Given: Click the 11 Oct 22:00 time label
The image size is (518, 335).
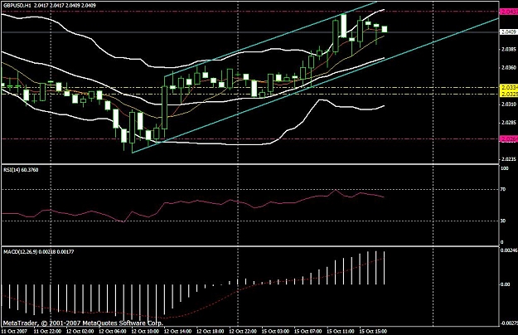Looking at the screenshot, I should tap(47, 331).
